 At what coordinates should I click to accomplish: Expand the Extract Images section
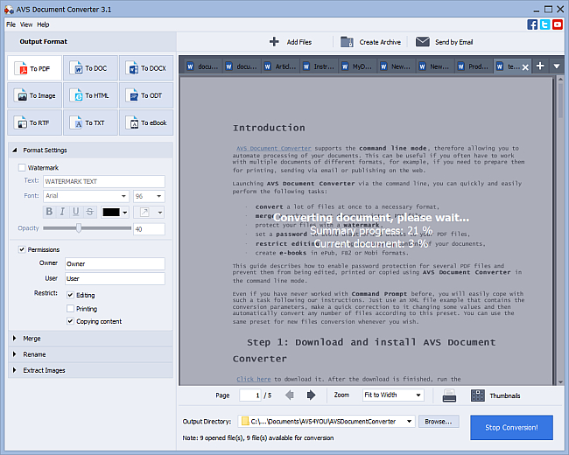click(91, 370)
